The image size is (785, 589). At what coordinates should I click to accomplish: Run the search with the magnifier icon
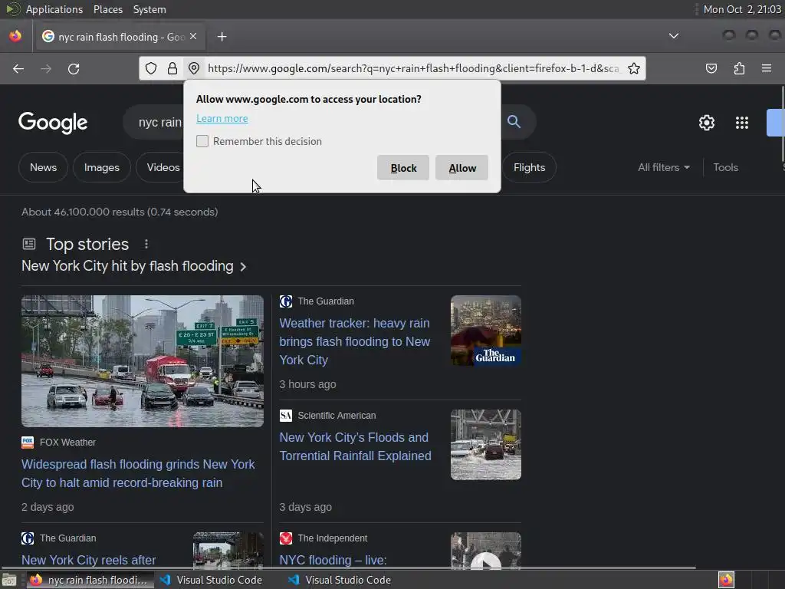click(x=514, y=122)
